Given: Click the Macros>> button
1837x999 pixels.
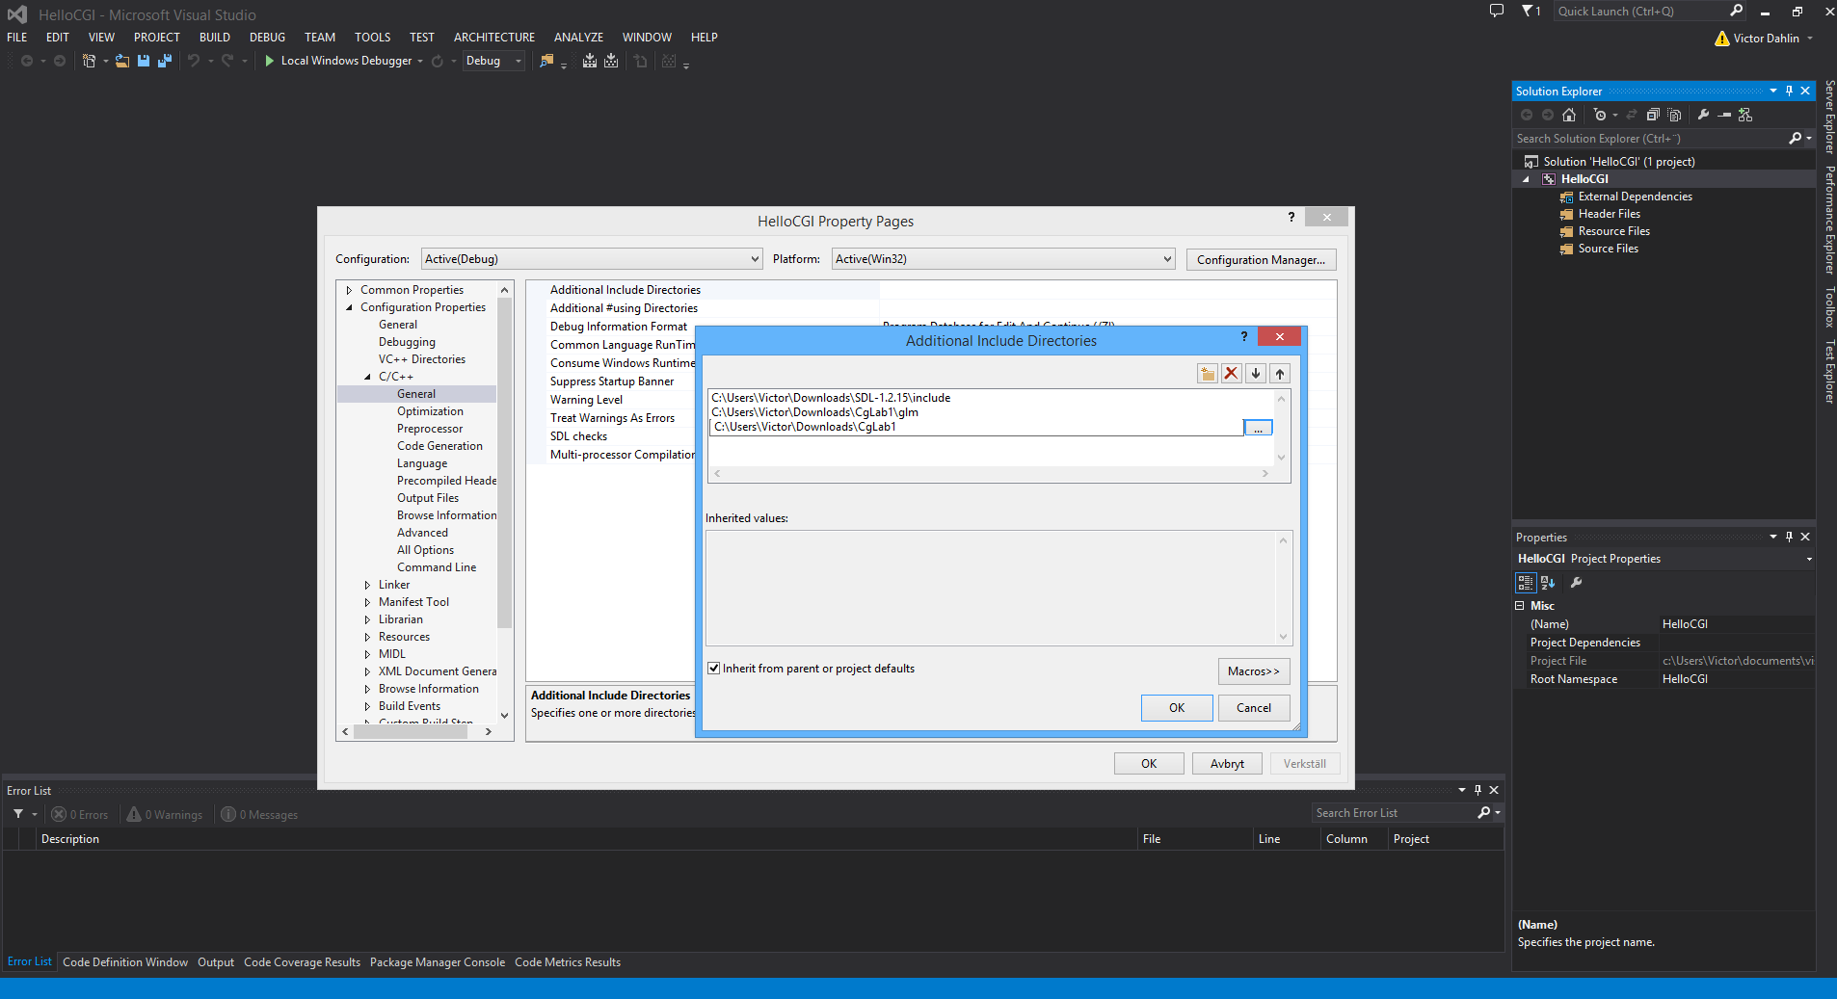Looking at the screenshot, I should [x=1254, y=671].
